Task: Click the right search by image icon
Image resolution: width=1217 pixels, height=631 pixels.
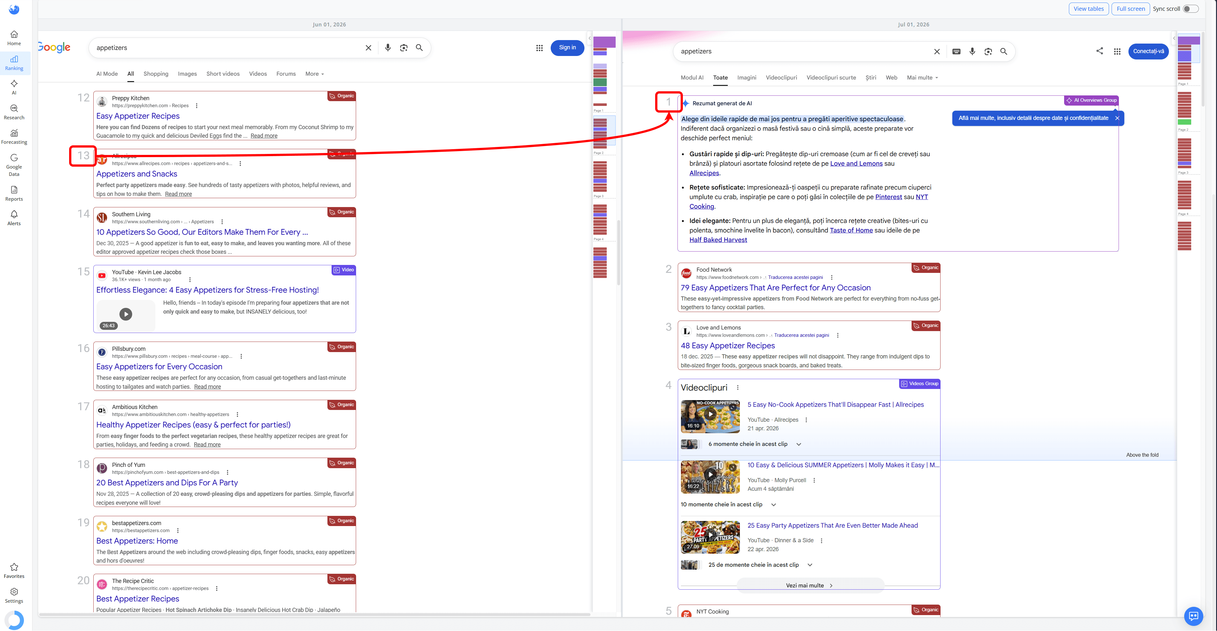Action: [988, 52]
